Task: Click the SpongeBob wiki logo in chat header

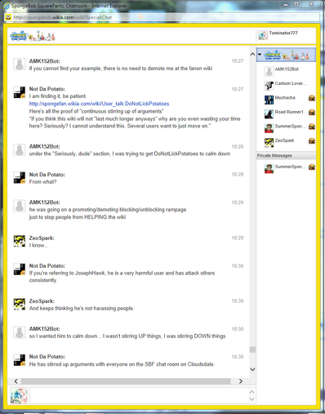Action: click(x=33, y=36)
